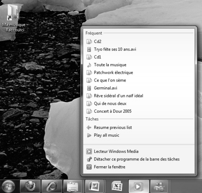Click Play all music task

coord(139,135)
